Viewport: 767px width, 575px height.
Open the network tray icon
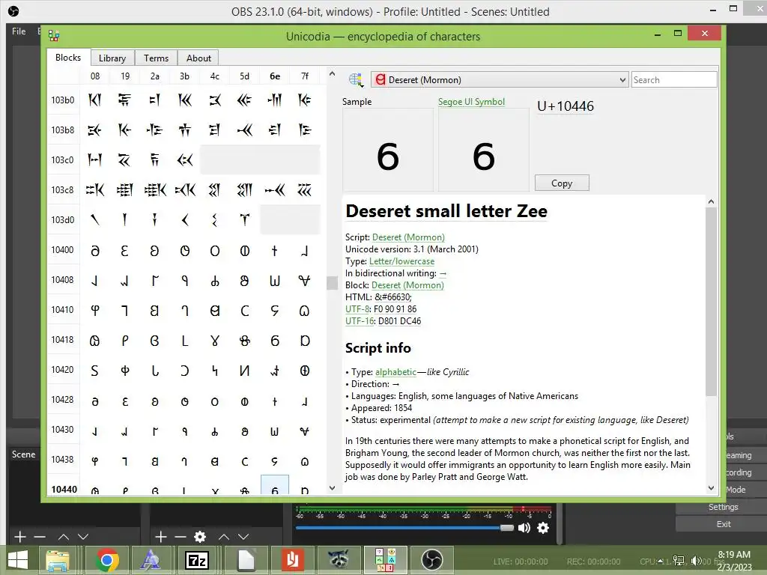pos(679,560)
